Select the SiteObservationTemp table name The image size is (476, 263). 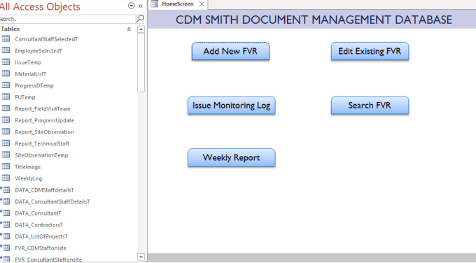point(41,155)
